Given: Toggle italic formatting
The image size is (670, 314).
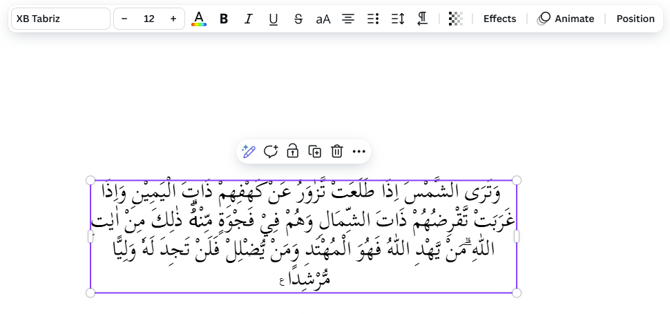Looking at the screenshot, I should point(249,19).
